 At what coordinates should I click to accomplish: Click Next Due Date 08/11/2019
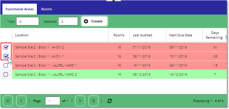point(178,47)
